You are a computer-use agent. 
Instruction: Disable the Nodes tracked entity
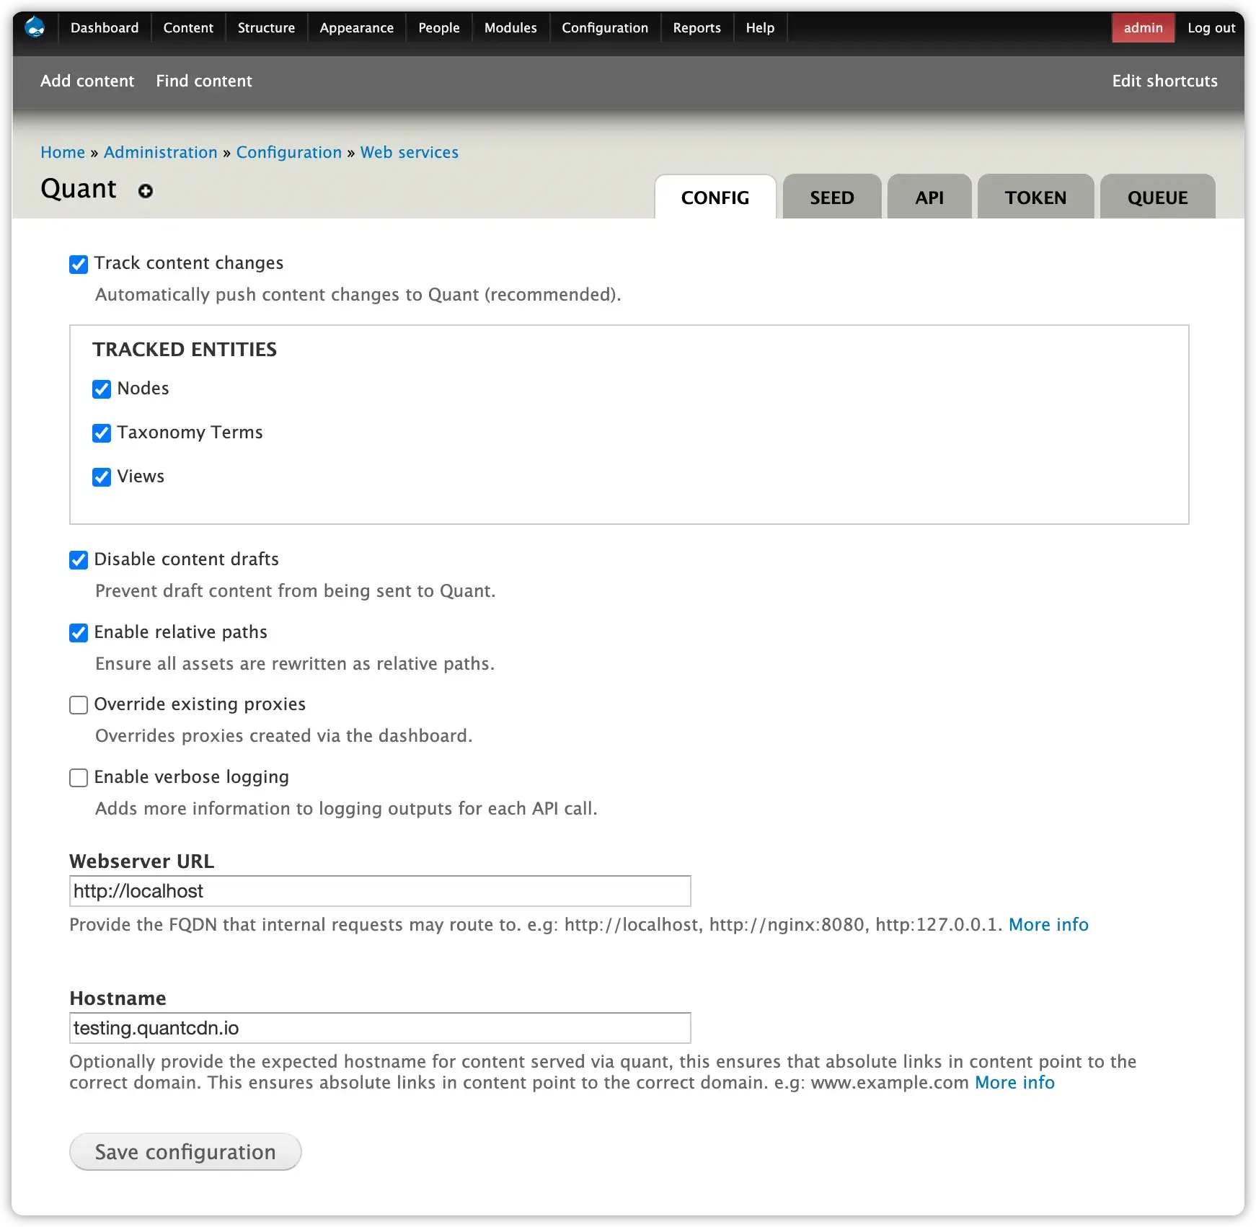(x=102, y=389)
